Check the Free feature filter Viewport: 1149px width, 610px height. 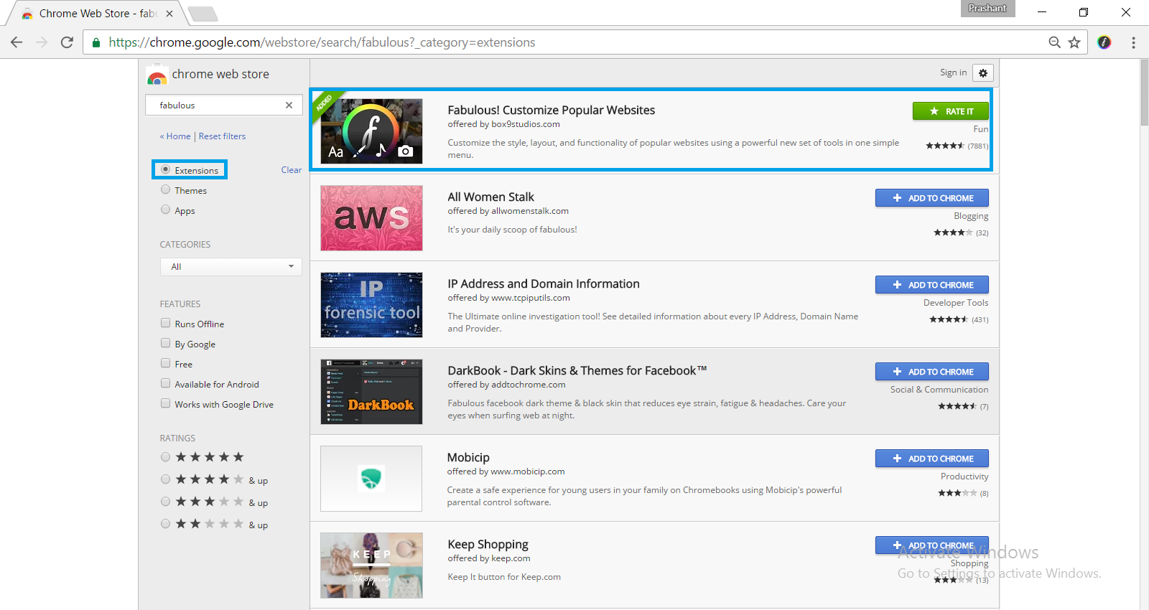166,363
